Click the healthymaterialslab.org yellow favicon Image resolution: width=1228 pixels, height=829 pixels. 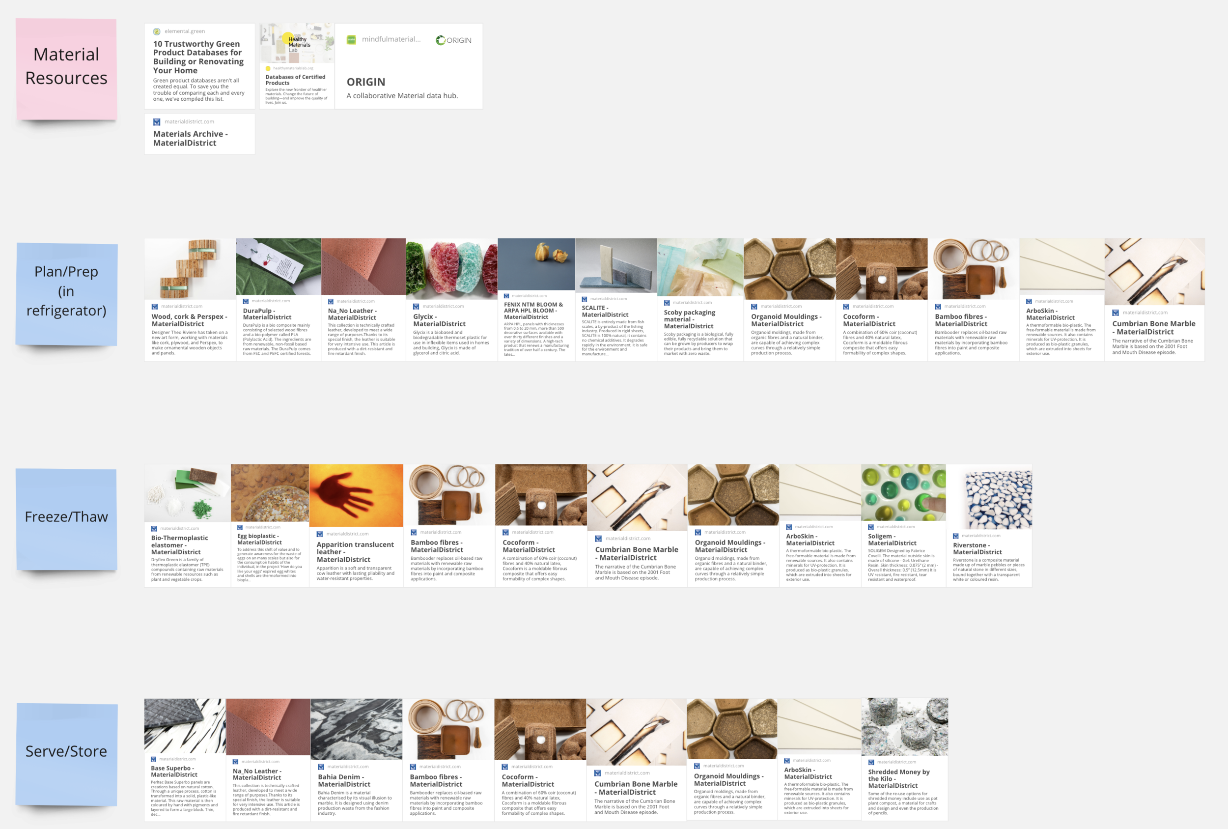(268, 68)
